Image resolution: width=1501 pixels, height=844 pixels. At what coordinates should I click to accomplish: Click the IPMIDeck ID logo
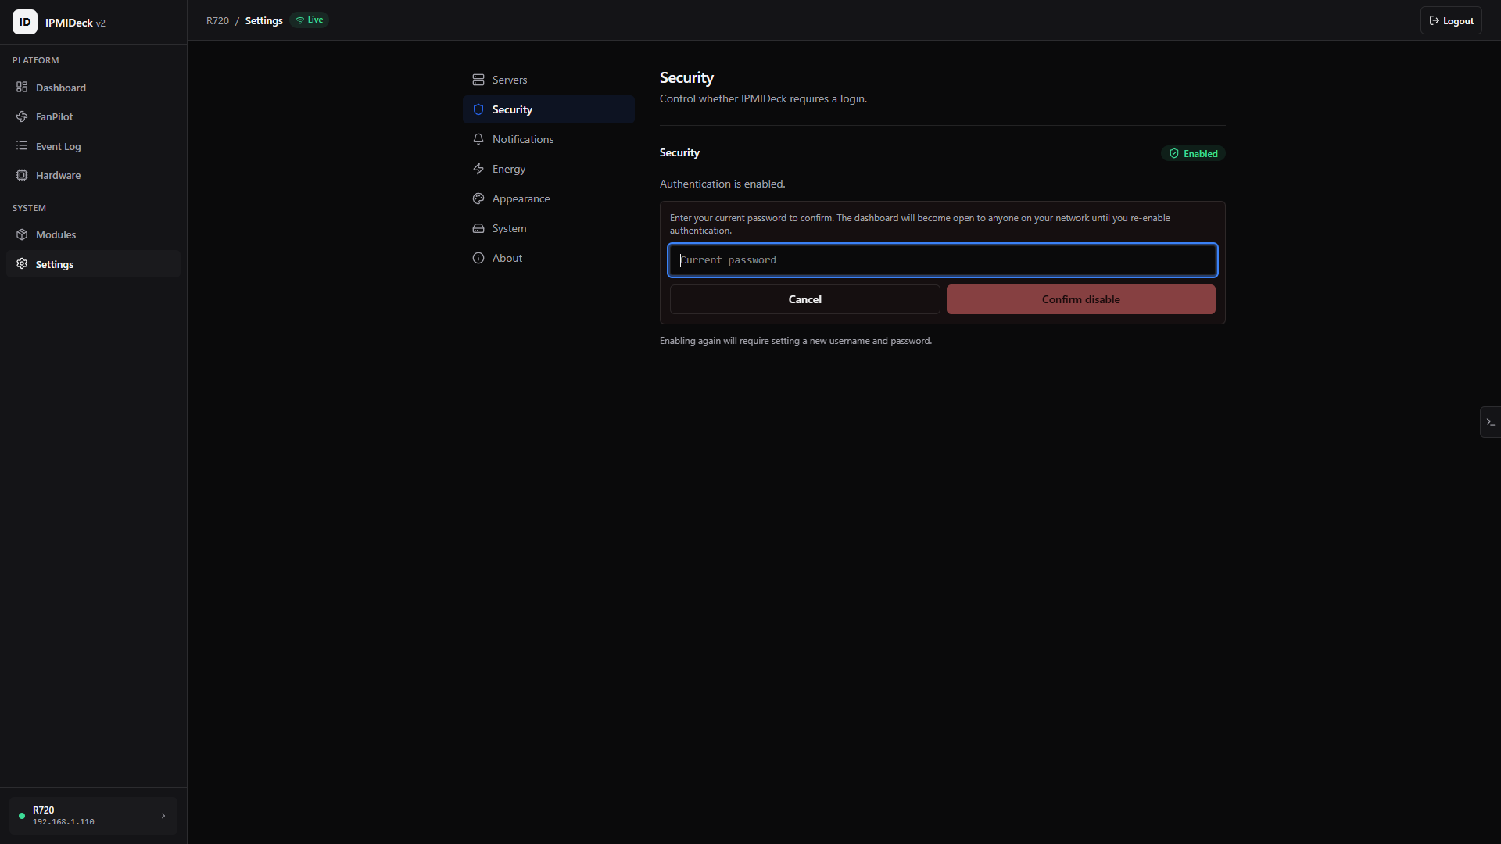click(x=25, y=22)
